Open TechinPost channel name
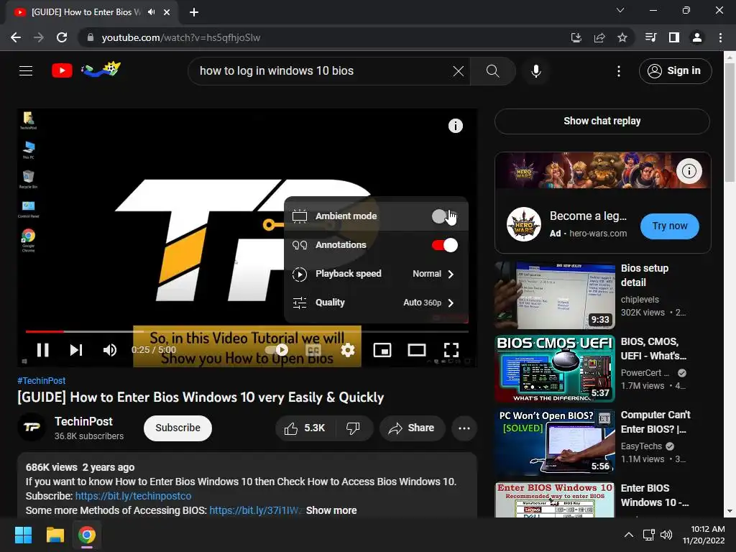Image resolution: width=736 pixels, height=552 pixels. [83, 421]
